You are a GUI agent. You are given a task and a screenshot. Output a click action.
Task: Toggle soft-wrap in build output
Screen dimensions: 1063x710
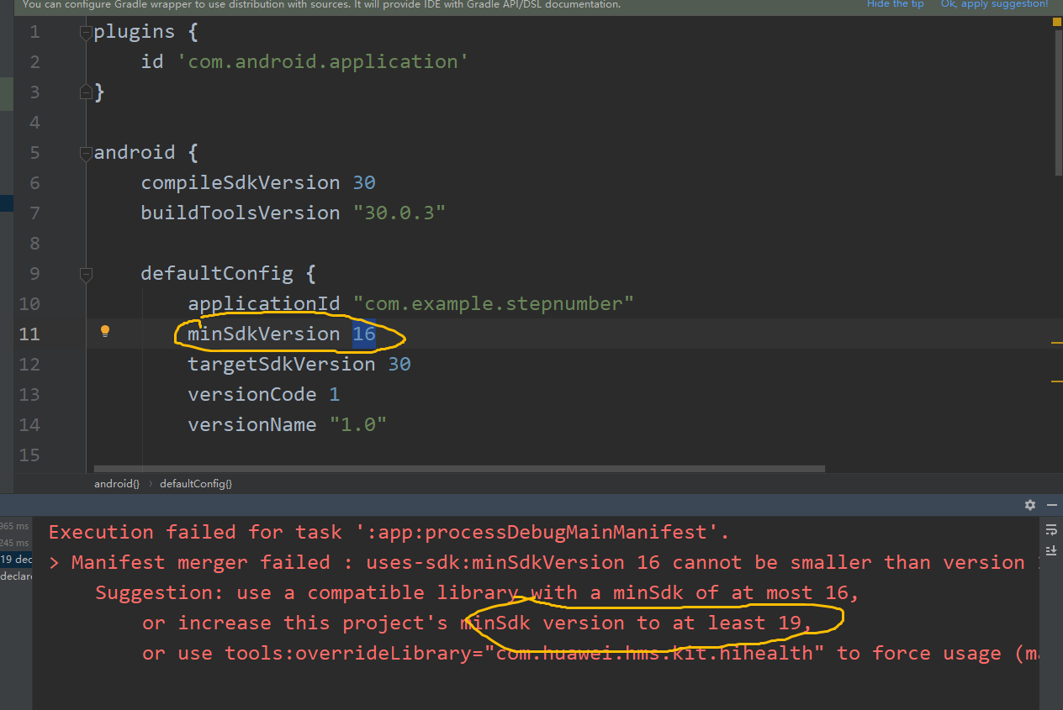point(1051,530)
